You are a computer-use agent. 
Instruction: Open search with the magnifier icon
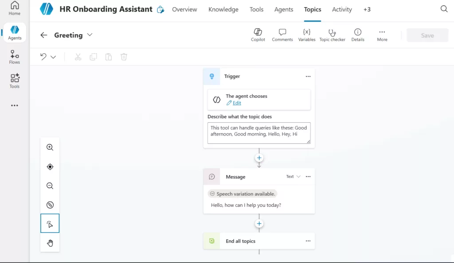coord(444,9)
